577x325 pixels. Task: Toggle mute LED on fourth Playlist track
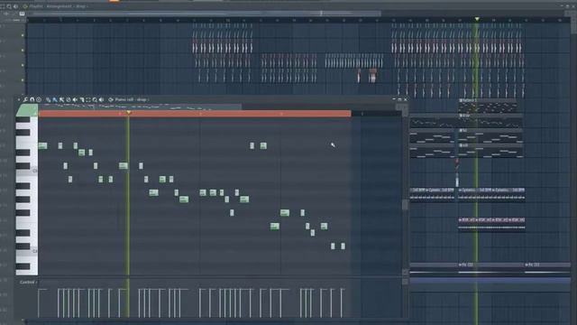(23, 80)
